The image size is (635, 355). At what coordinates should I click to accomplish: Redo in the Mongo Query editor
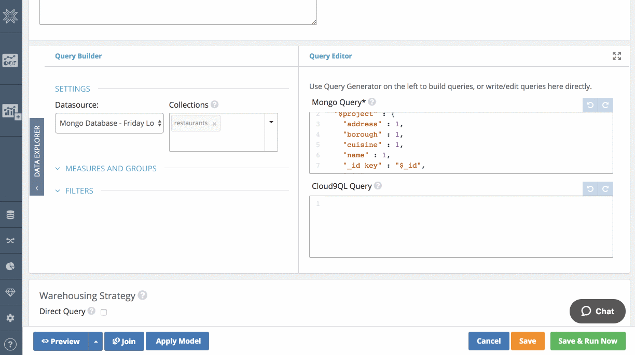click(605, 105)
